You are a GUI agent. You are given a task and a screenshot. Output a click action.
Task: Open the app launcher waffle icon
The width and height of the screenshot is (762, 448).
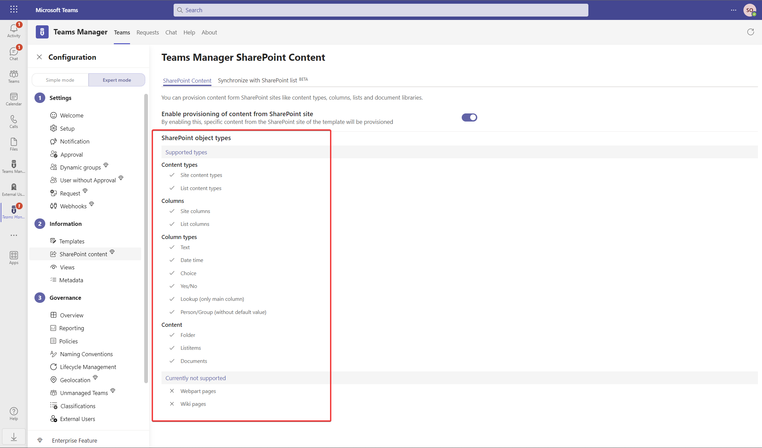coord(14,10)
